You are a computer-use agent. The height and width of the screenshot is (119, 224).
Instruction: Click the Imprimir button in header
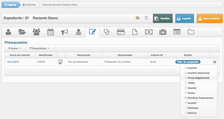click(185, 19)
